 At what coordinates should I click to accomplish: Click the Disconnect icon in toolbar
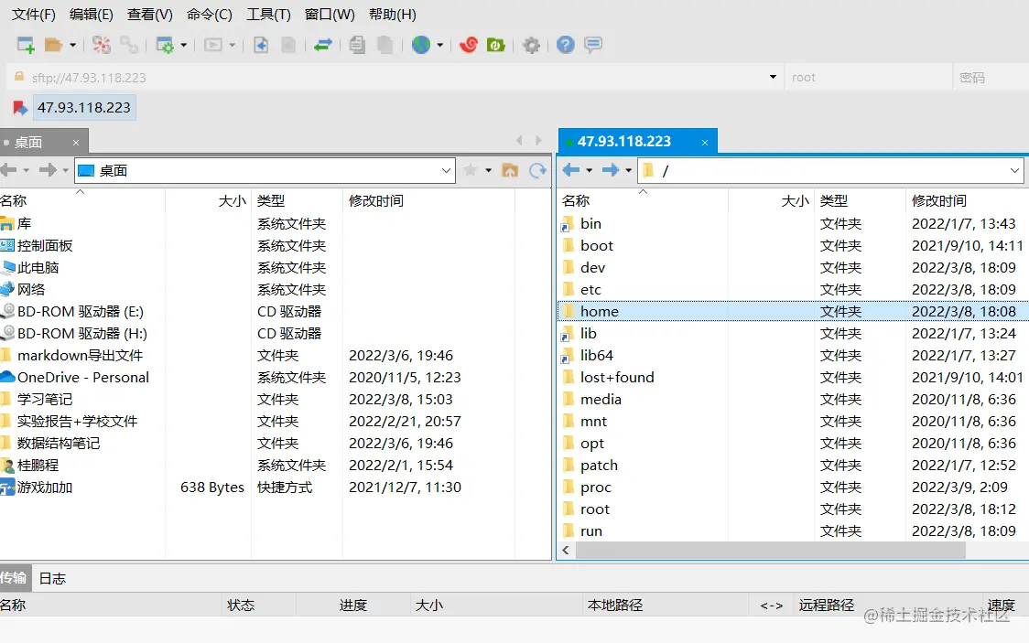101,45
